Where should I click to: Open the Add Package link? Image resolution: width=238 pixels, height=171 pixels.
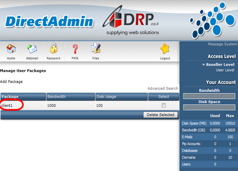coord(11,82)
